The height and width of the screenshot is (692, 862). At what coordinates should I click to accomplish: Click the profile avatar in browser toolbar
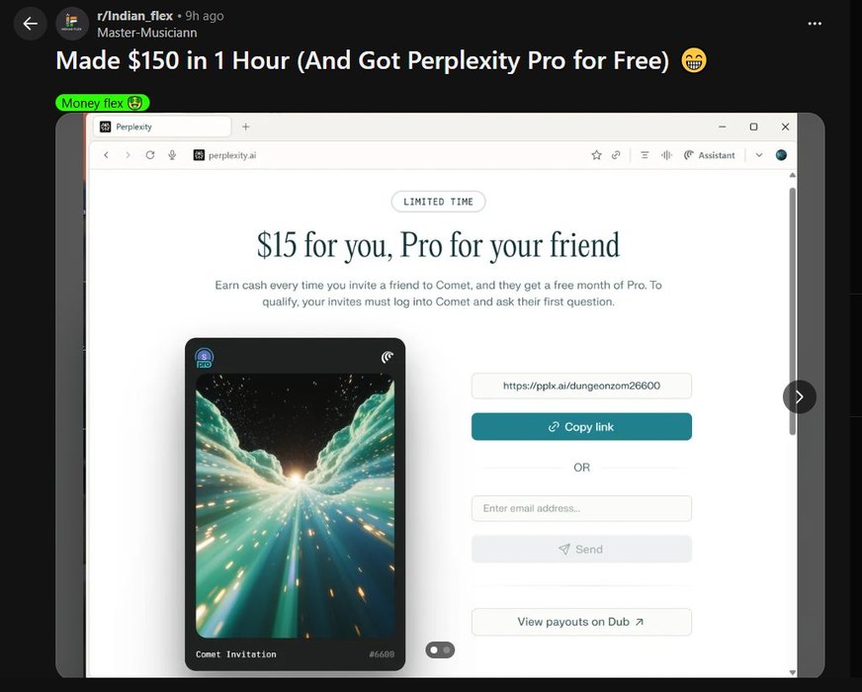point(781,155)
